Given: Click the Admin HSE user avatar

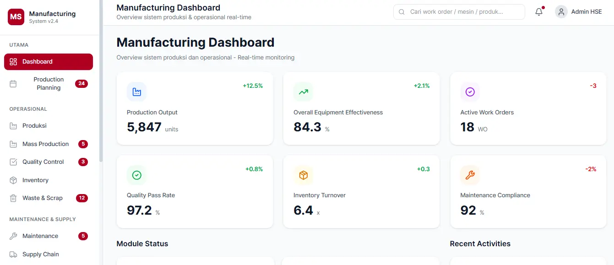Looking at the screenshot, I should click(561, 12).
